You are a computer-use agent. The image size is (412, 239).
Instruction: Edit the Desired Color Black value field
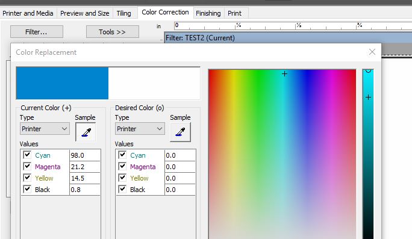pos(180,190)
